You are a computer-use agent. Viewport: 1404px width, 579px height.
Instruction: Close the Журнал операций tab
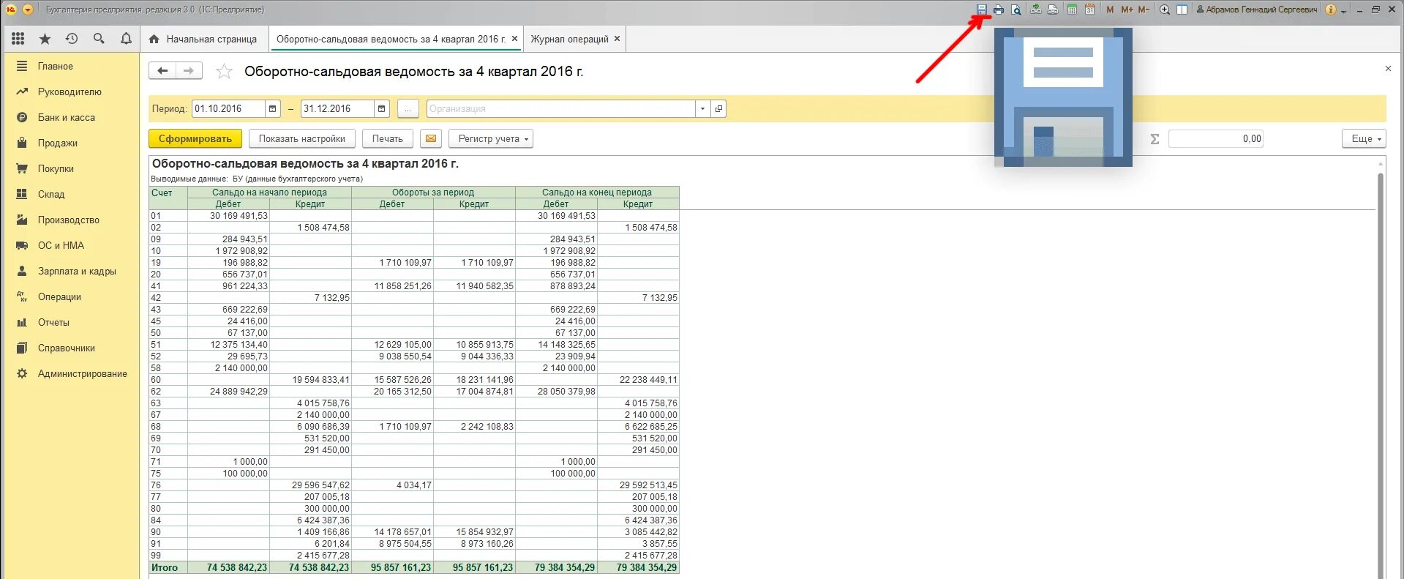point(617,39)
